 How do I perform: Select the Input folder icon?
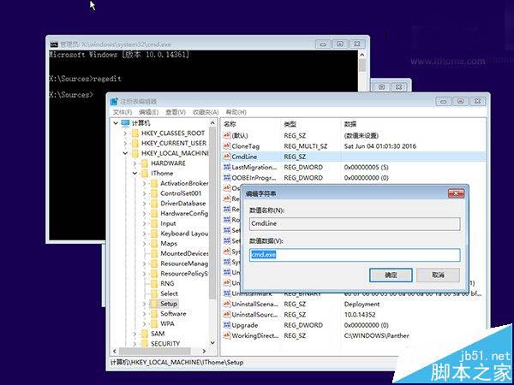pyautogui.click(x=153, y=223)
